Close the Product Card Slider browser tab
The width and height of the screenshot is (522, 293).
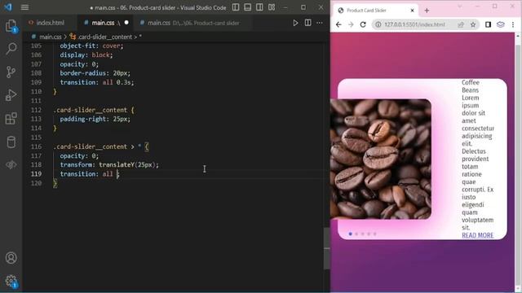point(412,11)
